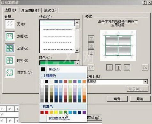The image size is (152, 124).
Task: Switch to the 边框 (Borders) tab
Action: [x=10, y=10]
